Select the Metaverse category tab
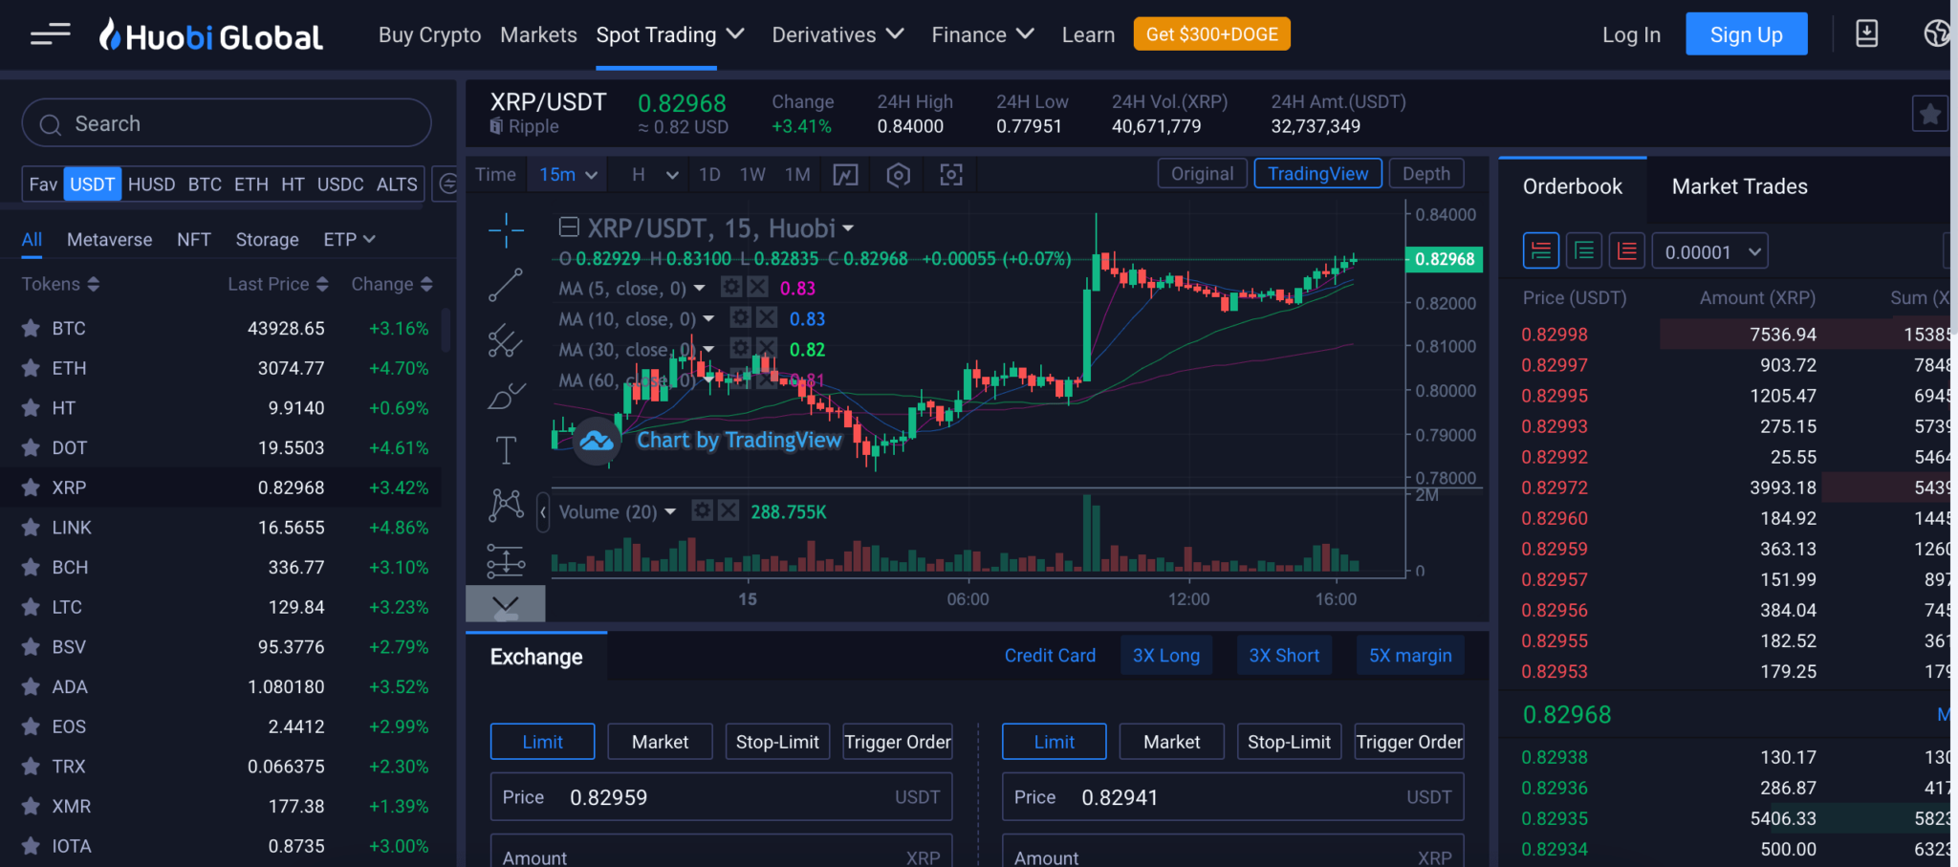1958x867 pixels. pyautogui.click(x=109, y=240)
